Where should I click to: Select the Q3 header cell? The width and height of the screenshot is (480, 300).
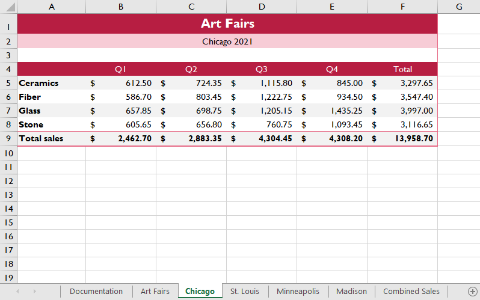coord(262,69)
